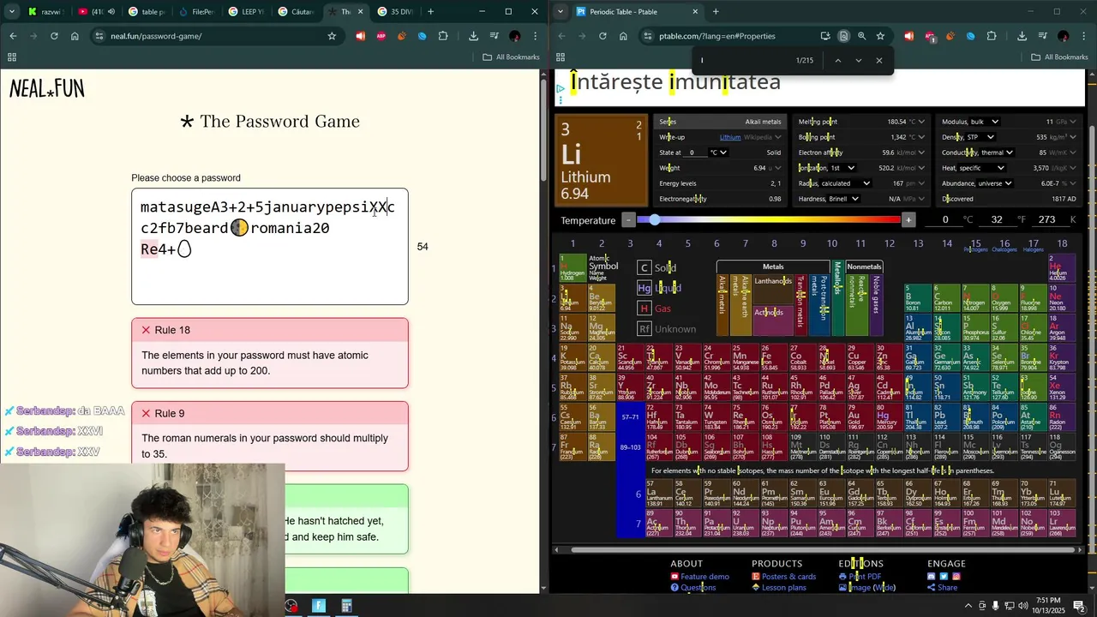This screenshot has width=1097, height=617.
Task: Reload the neal.fun password game page
Action: pyautogui.click(x=54, y=36)
